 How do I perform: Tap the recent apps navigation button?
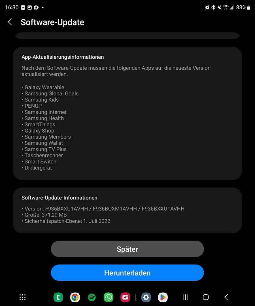[185, 297]
